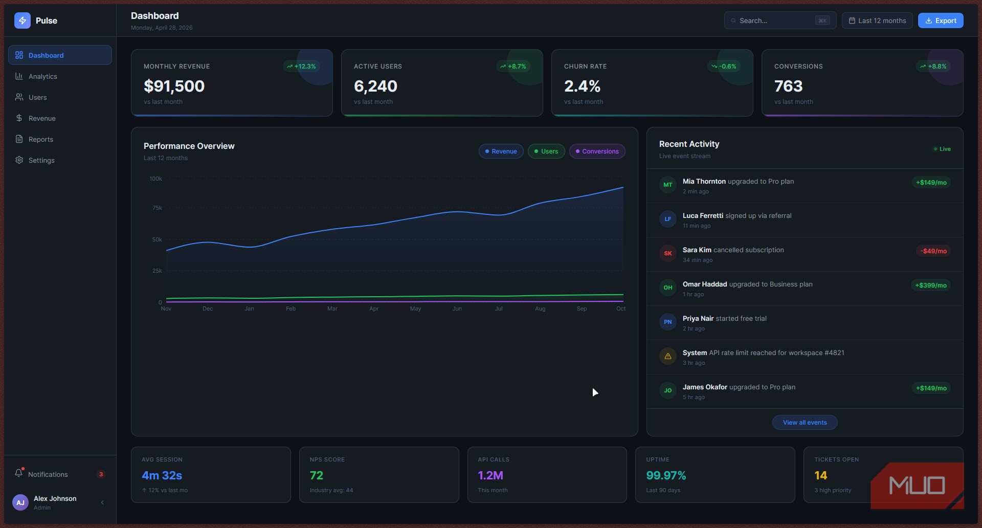Screen dimensions: 982x528
Task: Click the -$49/mo badge for Sara Kim
Action: 933,251
